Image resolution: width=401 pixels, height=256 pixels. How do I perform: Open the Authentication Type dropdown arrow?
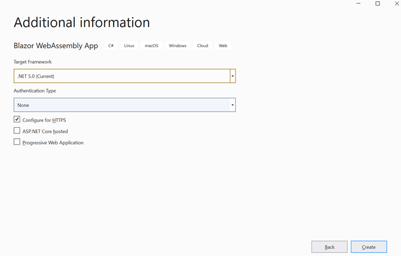click(x=232, y=105)
